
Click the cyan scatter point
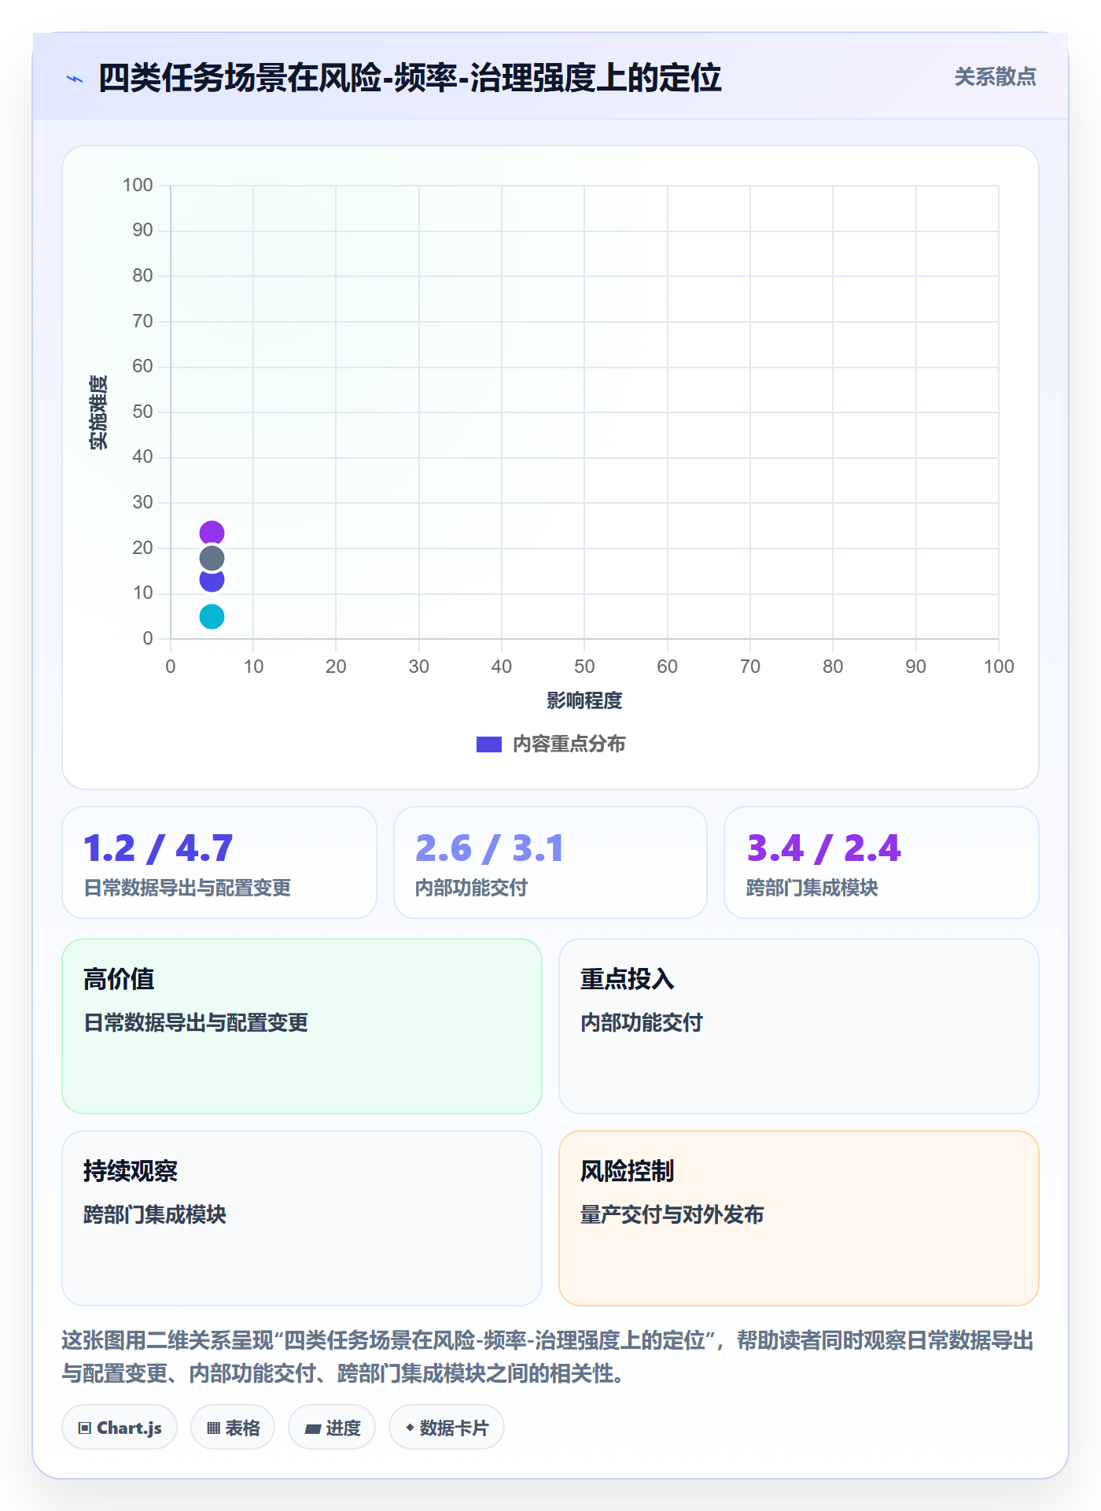coord(212,616)
